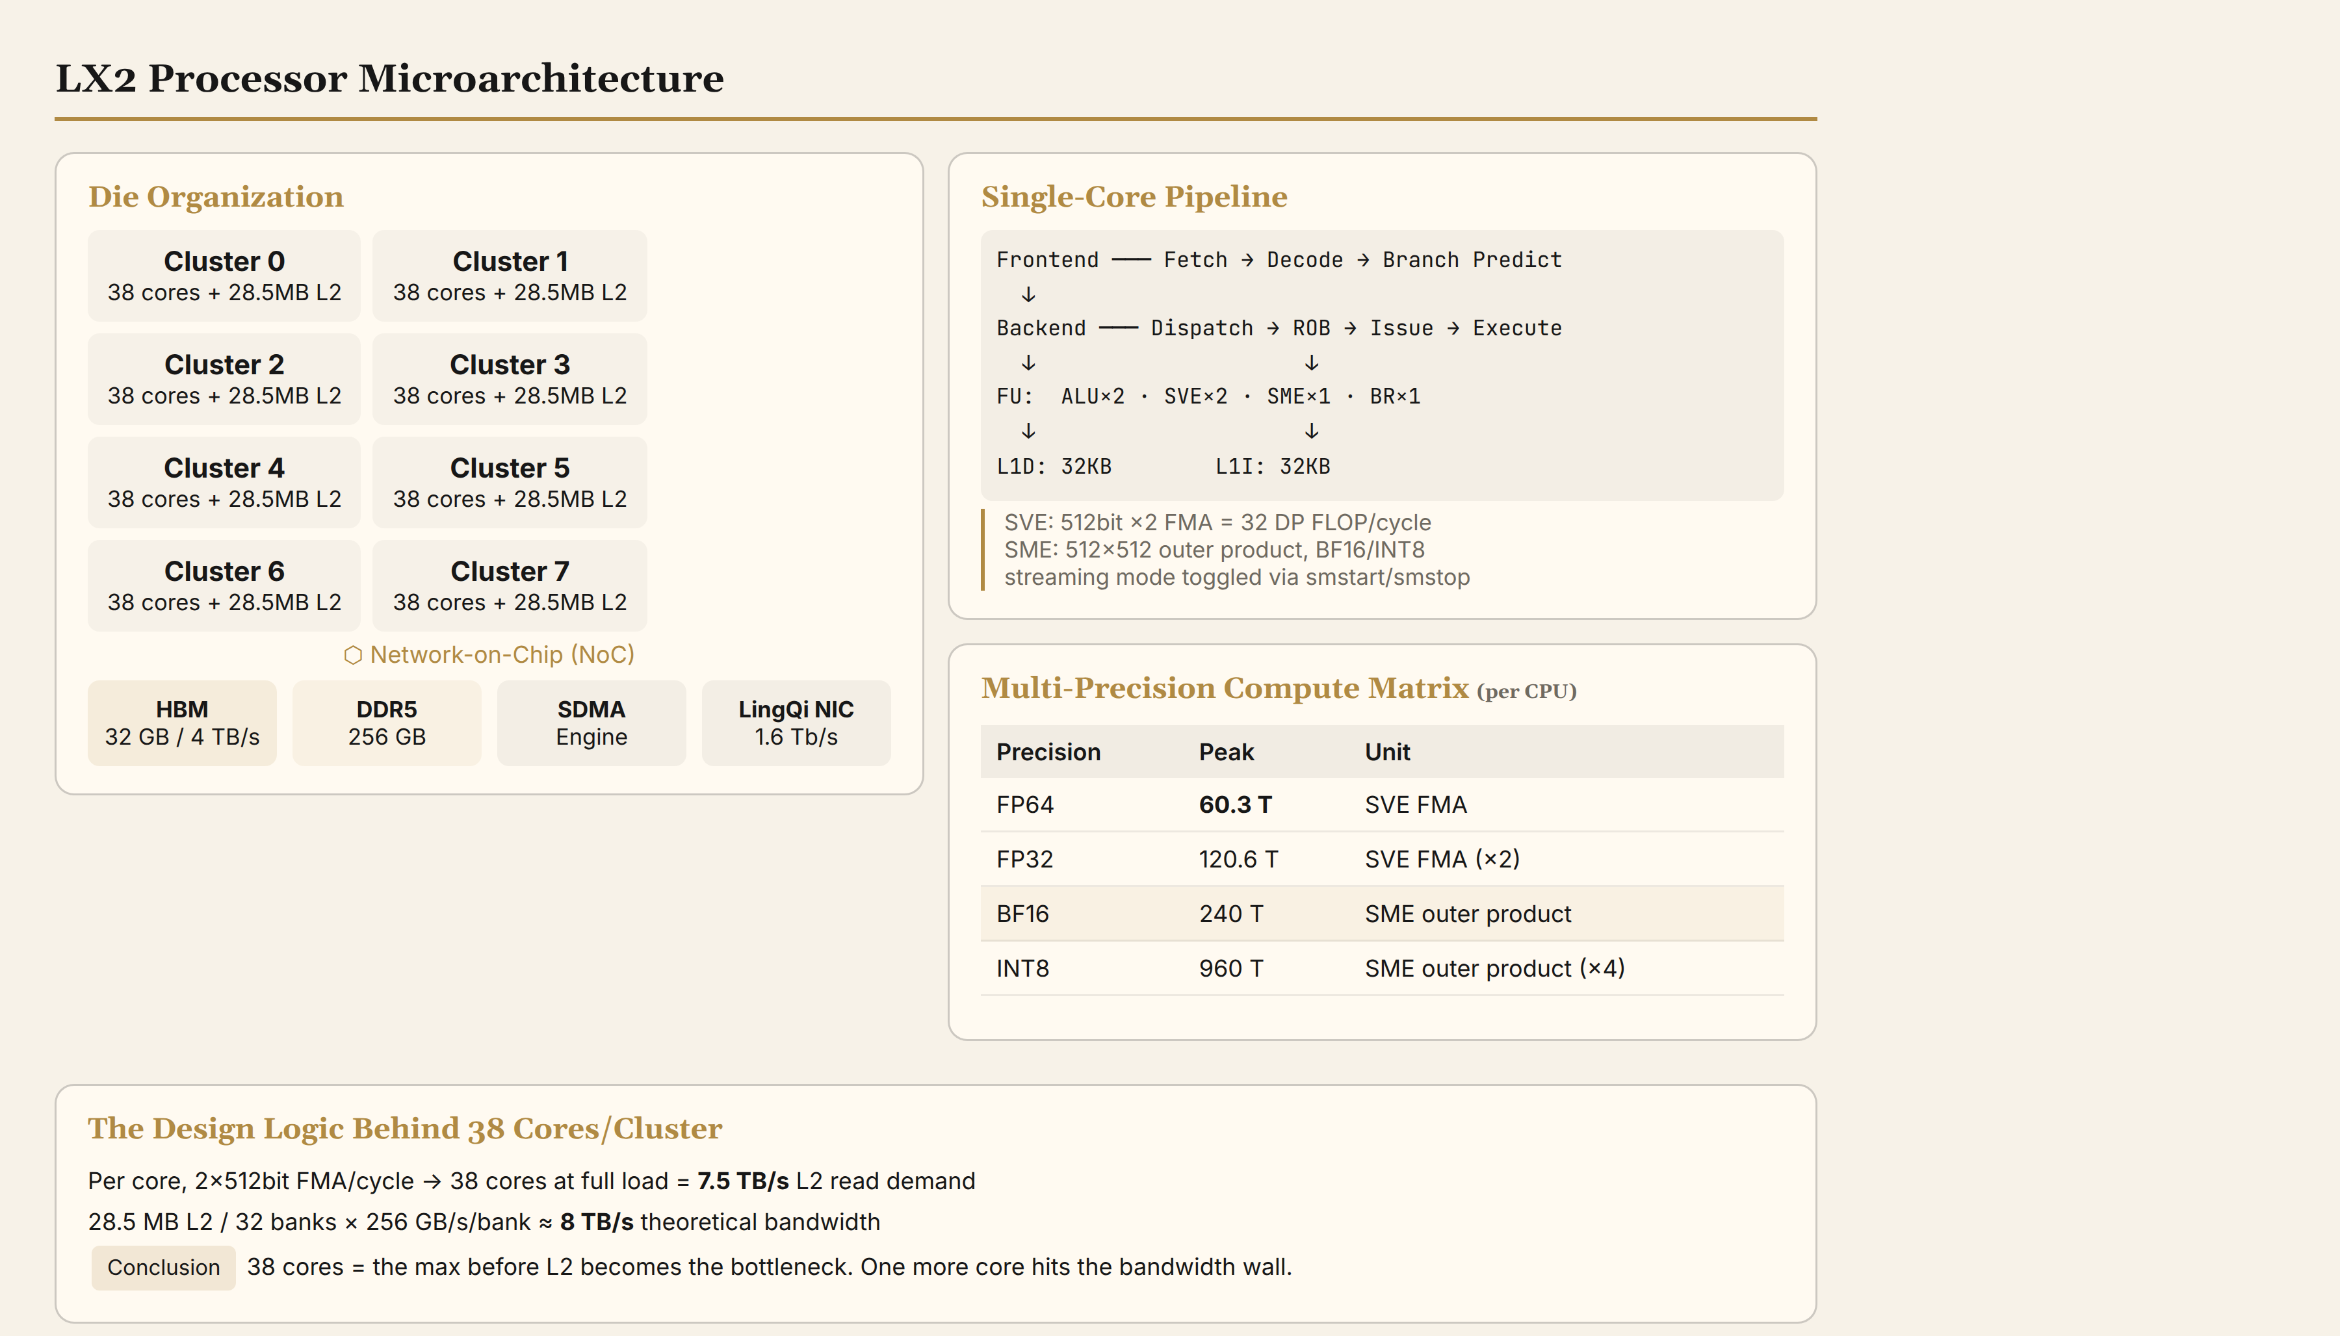Viewport: 2340px width, 1336px height.
Task: Click the Cluster 4 block
Action: (224, 483)
